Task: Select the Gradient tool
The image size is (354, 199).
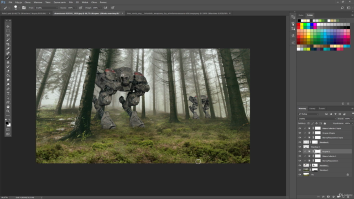Action: [8, 76]
